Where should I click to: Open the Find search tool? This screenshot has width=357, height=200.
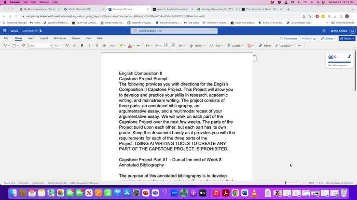[x=216, y=46]
